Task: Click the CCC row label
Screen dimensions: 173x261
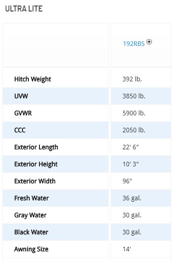Action: click(x=20, y=130)
